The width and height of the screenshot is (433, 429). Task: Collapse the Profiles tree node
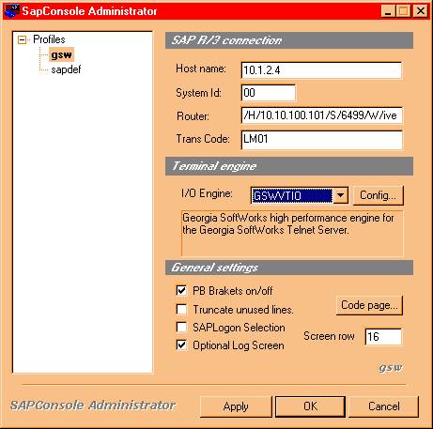coord(22,39)
